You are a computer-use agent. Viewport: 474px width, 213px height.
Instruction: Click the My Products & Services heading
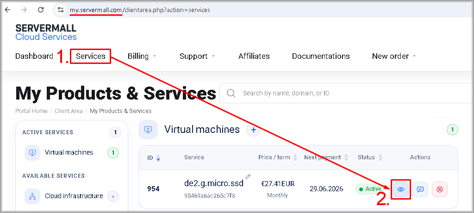click(x=116, y=94)
